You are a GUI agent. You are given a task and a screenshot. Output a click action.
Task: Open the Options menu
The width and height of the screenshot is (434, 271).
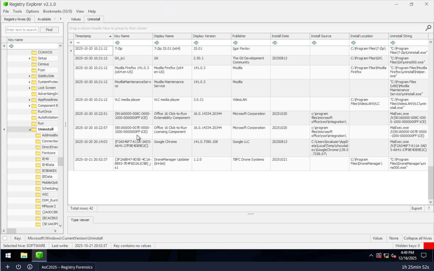tap(32, 11)
